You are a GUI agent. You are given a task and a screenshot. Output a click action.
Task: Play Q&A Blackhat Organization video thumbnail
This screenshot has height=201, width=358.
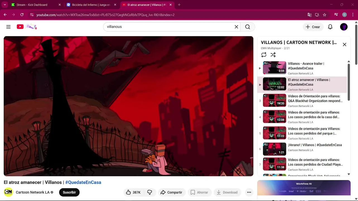click(x=275, y=100)
